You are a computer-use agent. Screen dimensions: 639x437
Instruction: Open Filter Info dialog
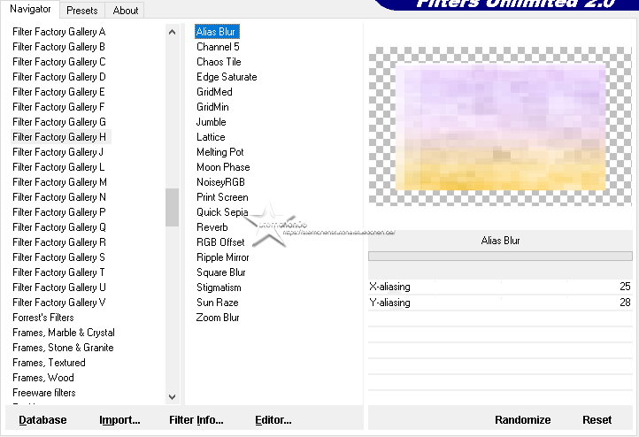click(196, 420)
